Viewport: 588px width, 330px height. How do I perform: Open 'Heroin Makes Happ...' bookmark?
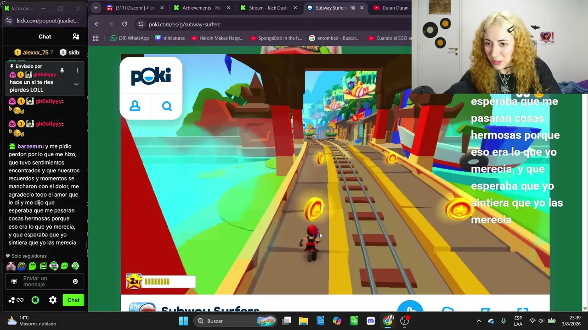click(x=217, y=38)
